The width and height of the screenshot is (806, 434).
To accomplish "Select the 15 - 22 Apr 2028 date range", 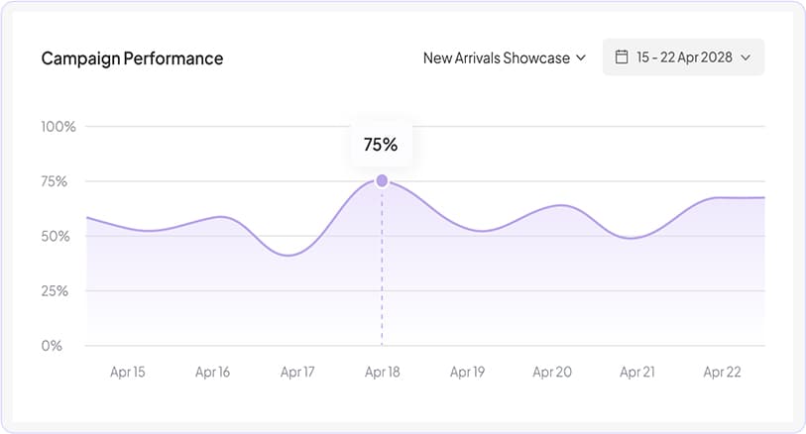I will 684,57.
